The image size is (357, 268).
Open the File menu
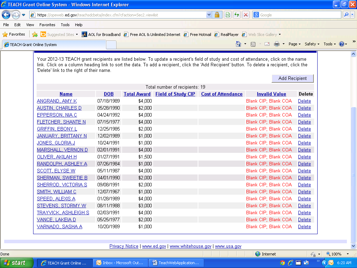tap(6, 25)
